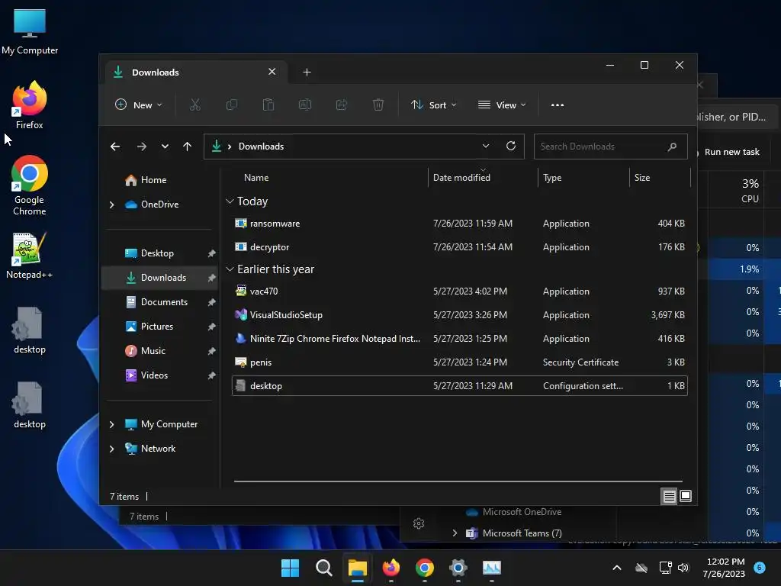Image resolution: width=781 pixels, height=586 pixels.
Task: Go forward with the right arrow
Action: point(141,146)
